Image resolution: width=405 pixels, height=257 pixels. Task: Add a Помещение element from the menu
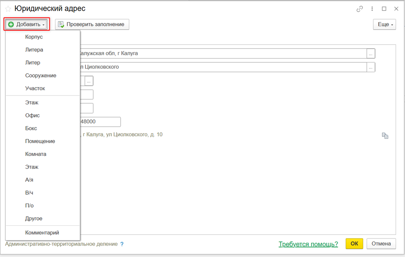40,141
